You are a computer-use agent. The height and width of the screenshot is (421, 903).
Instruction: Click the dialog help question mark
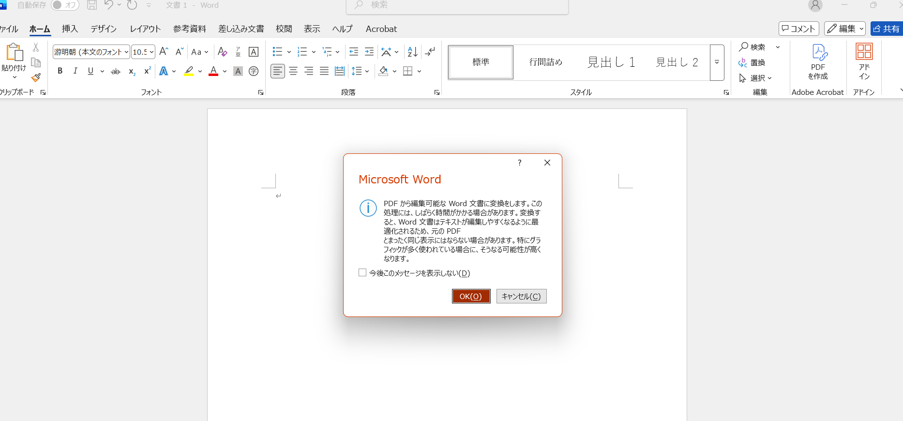pos(520,163)
